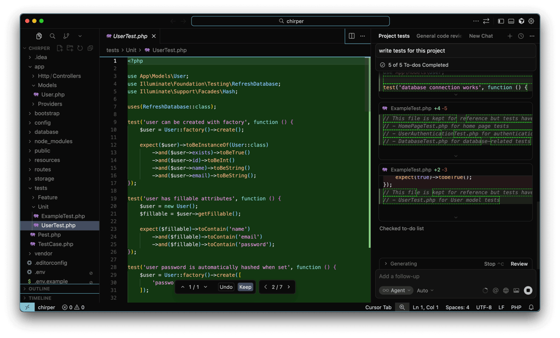Screen dimensions: 560x338
Task: Click the globe web search icon
Action: pyautogui.click(x=506, y=290)
